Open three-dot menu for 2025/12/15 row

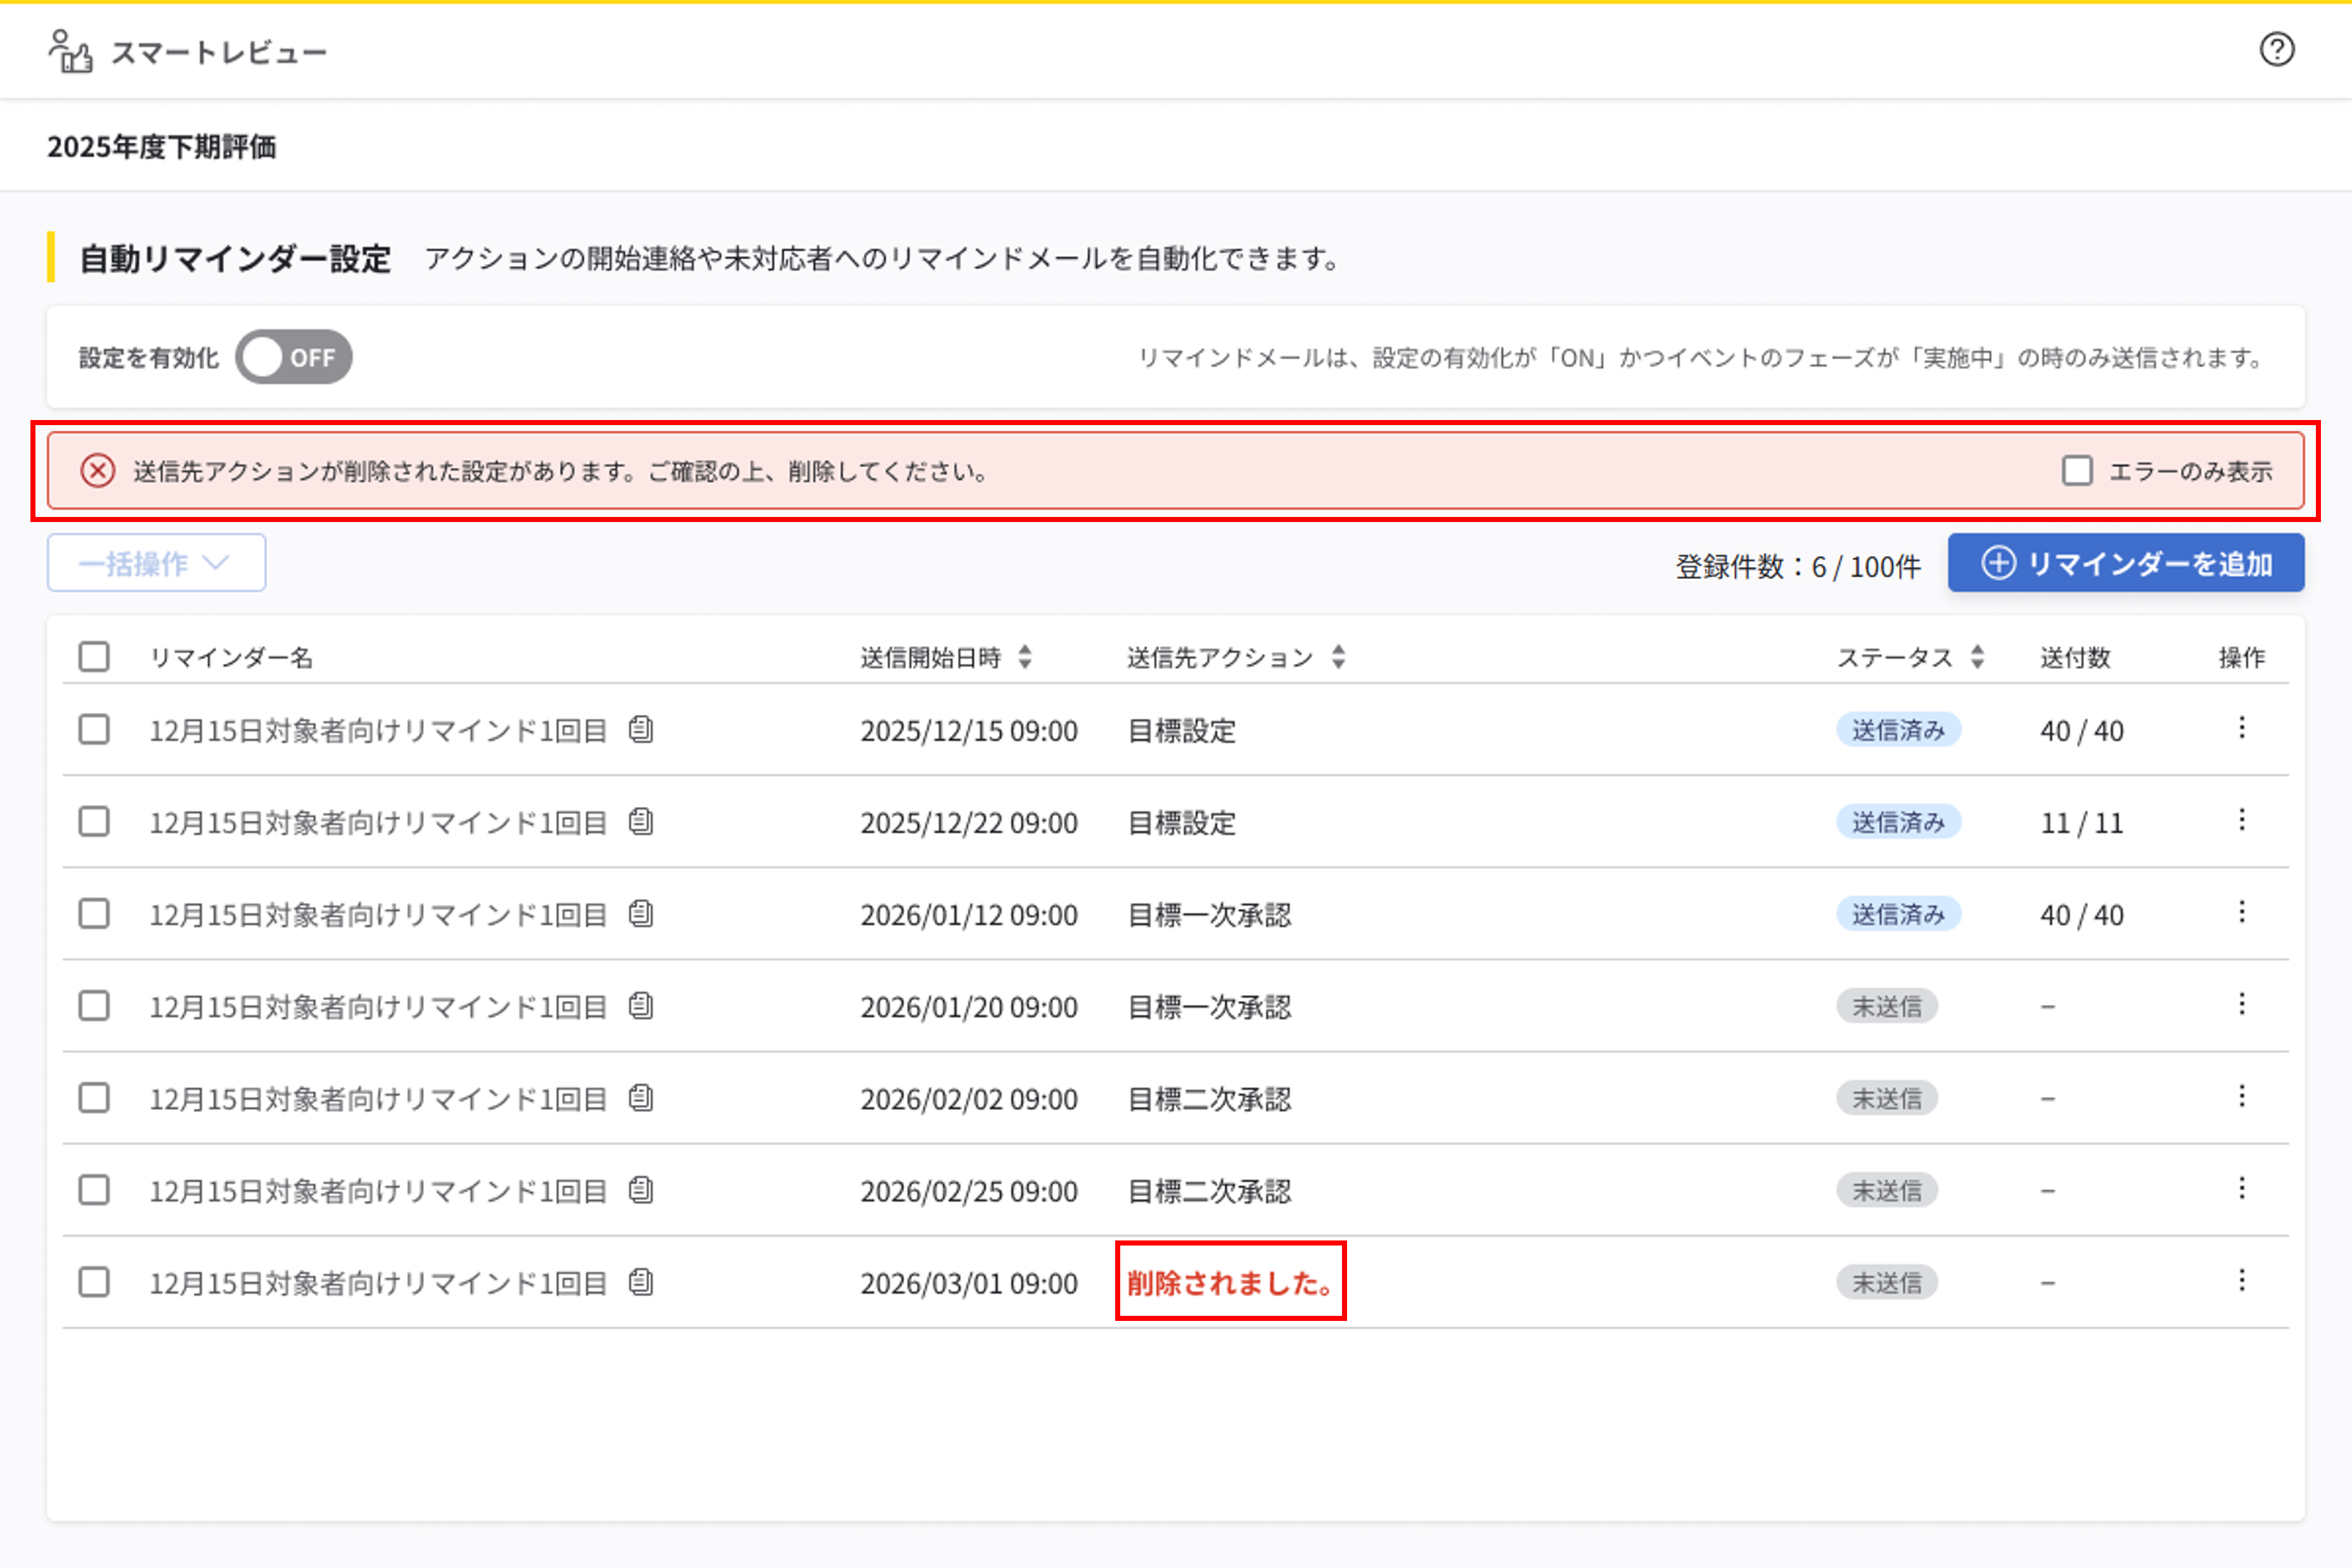(2242, 728)
